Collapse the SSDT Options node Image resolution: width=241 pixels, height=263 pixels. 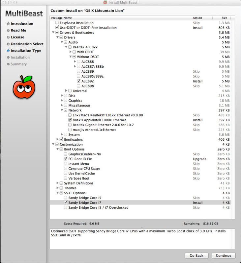tap(57, 193)
